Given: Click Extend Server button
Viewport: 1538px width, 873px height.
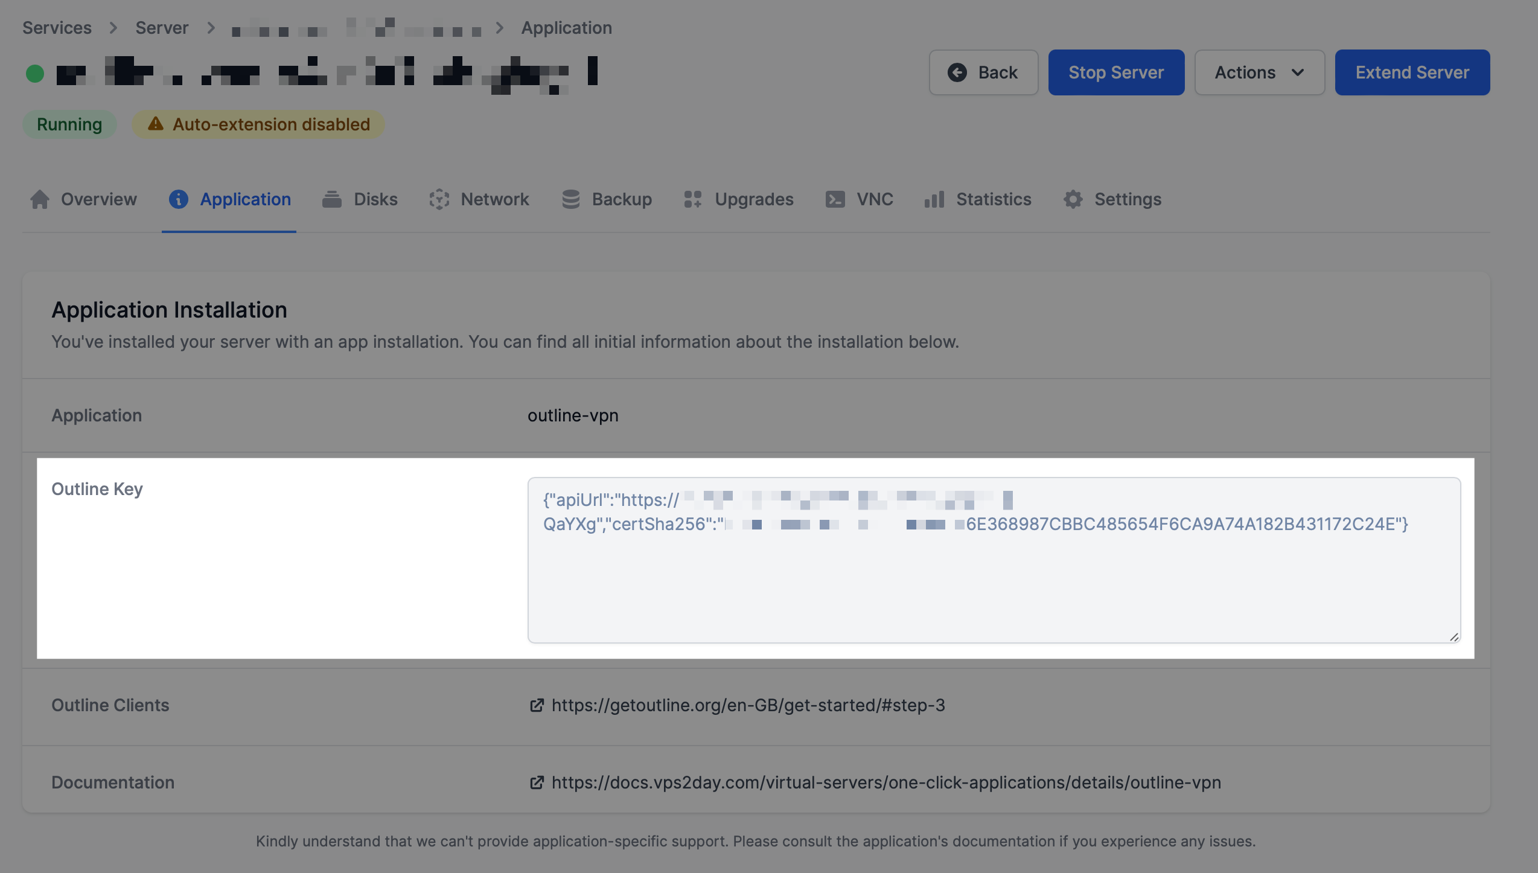Looking at the screenshot, I should tap(1412, 72).
